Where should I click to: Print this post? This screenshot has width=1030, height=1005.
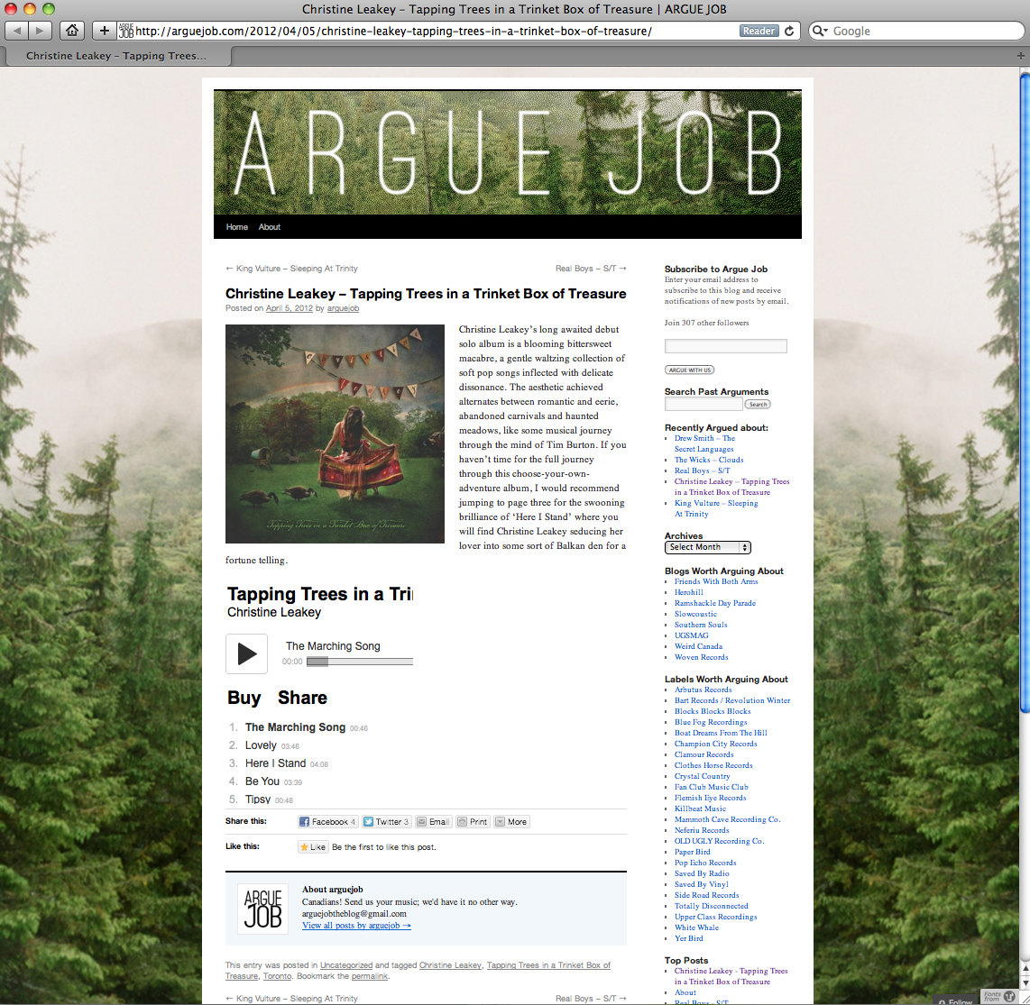(473, 821)
